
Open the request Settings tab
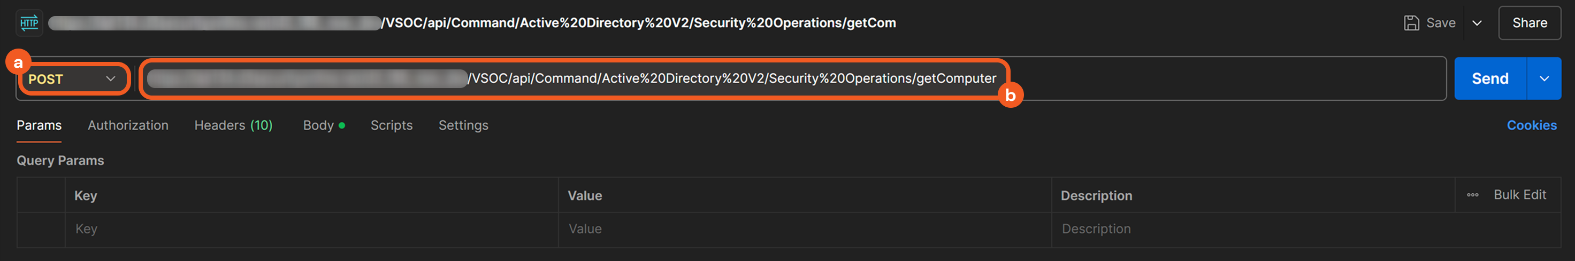tap(463, 125)
